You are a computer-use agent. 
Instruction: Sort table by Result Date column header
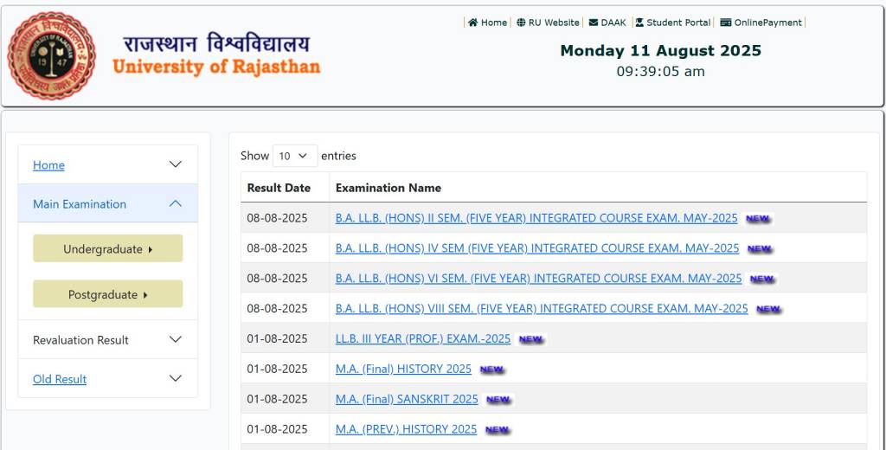279,188
